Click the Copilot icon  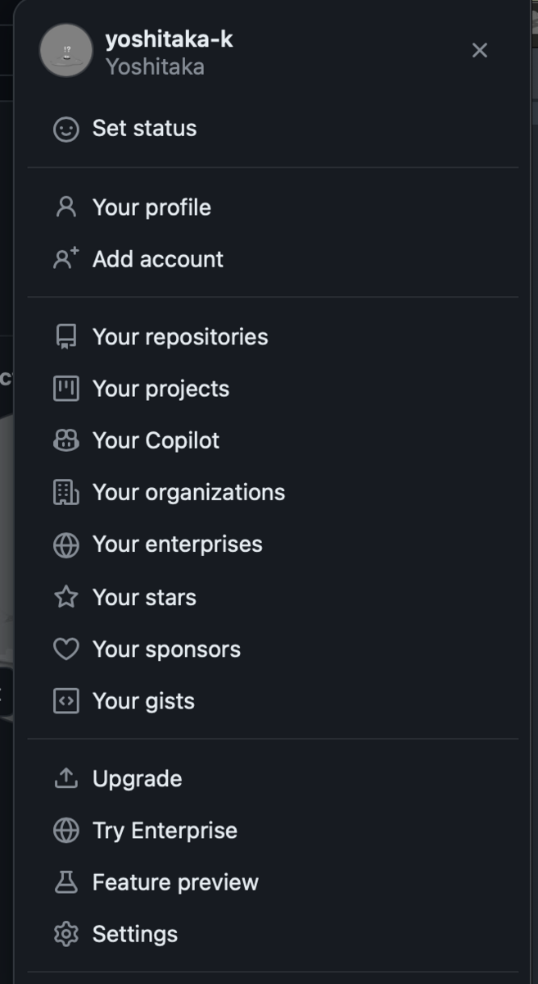pyautogui.click(x=66, y=441)
